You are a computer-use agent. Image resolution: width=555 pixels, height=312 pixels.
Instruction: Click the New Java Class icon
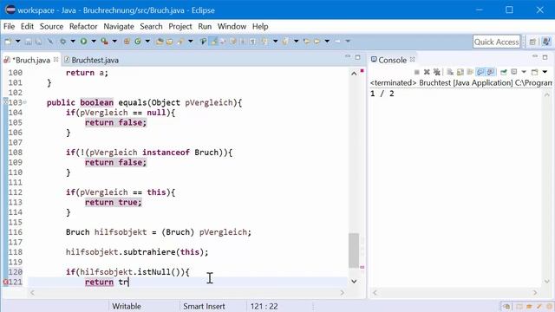click(137, 42)
